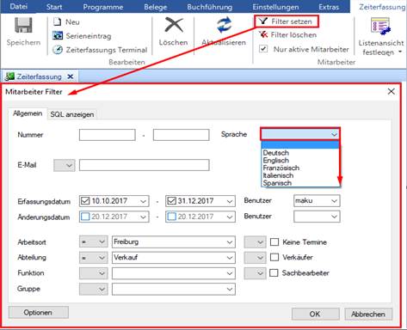The image size is (407, 330).
Task: Refresh with the Aktualisieren arrows icon
Action: (224, 25)
